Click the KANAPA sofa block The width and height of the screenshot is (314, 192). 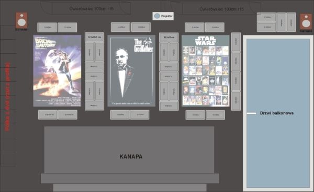point(129,150)
